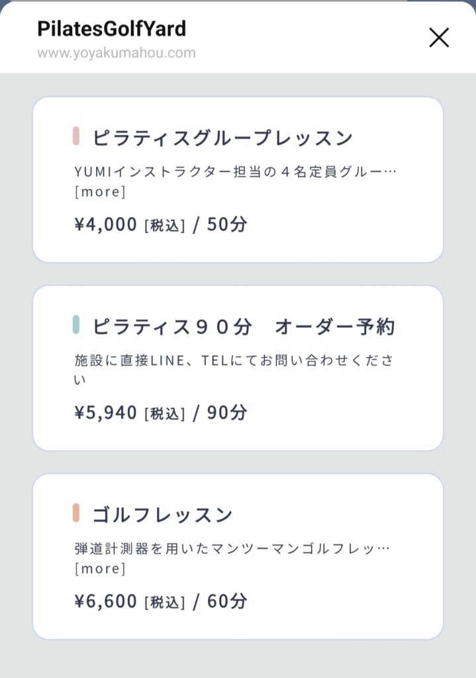Open the ピラティスグループレッスン card

[x=238, y=179]
